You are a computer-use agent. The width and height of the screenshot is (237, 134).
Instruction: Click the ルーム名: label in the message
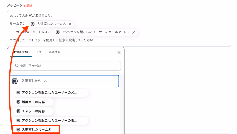point(17,24)
